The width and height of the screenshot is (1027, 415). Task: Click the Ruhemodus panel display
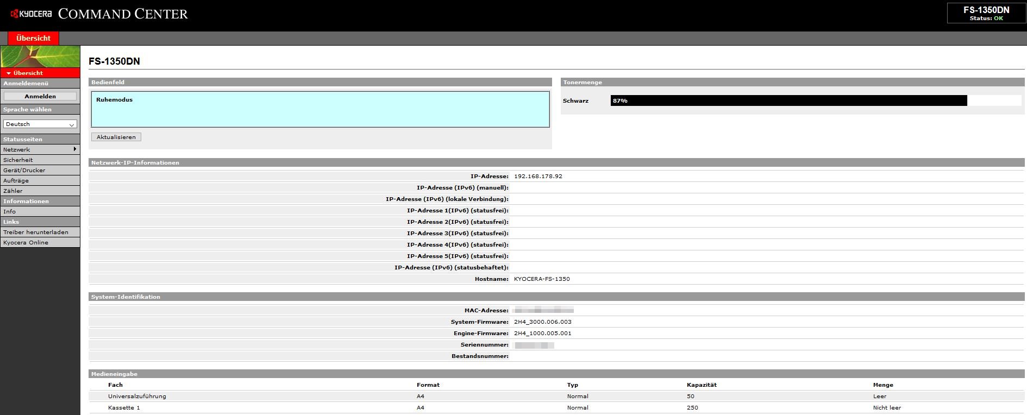[321, 109]
